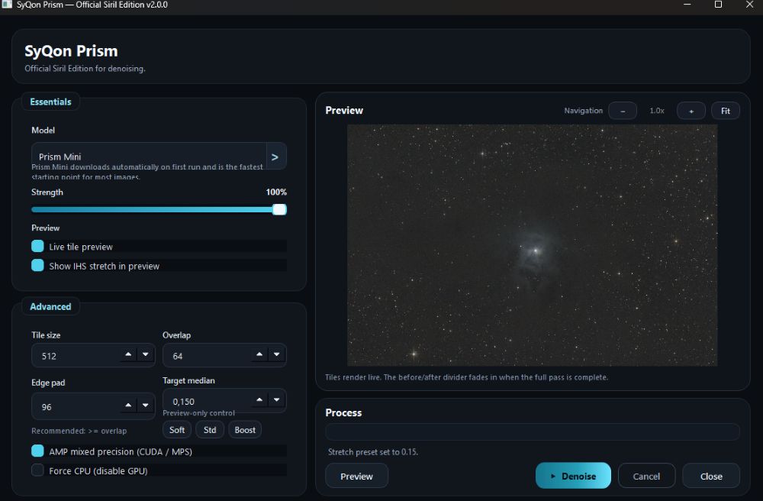Decrease Edge pad with down arrow

coord(145,406)
